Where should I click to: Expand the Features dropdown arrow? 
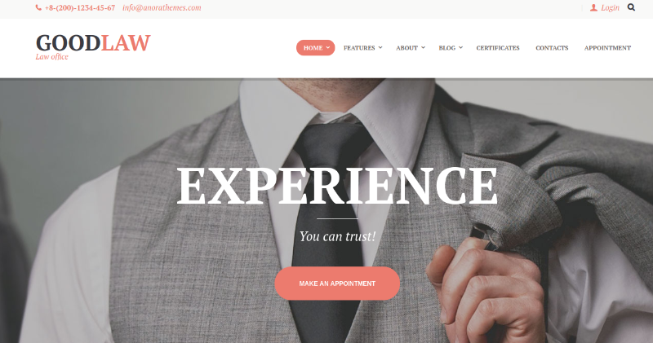380,47
